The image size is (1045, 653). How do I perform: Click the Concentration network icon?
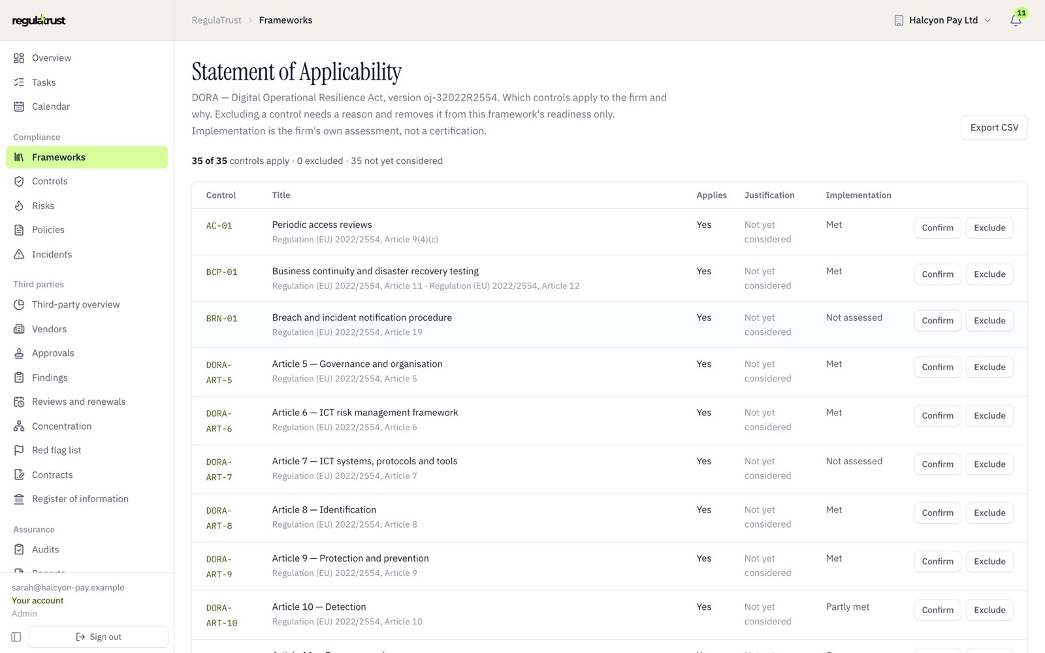tap(19, 426)
